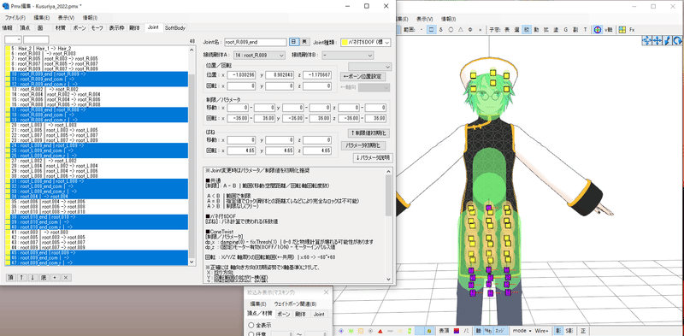684x336 pixels.
Task: Click the four-color grid icon near Fx
Action: 622,30
